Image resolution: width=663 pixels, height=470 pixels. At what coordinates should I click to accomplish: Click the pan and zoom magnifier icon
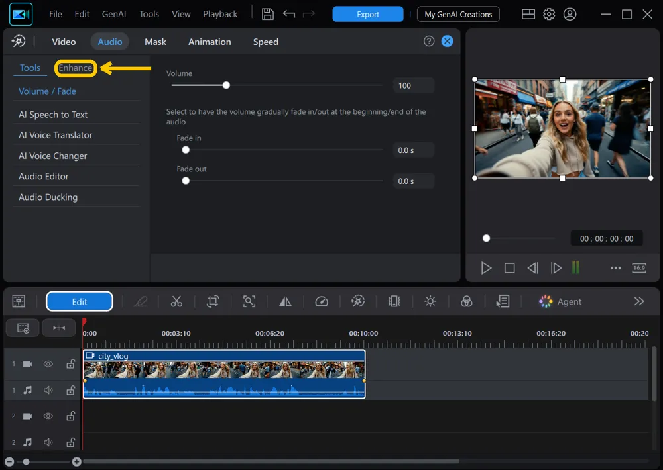(x=249, y=301)
